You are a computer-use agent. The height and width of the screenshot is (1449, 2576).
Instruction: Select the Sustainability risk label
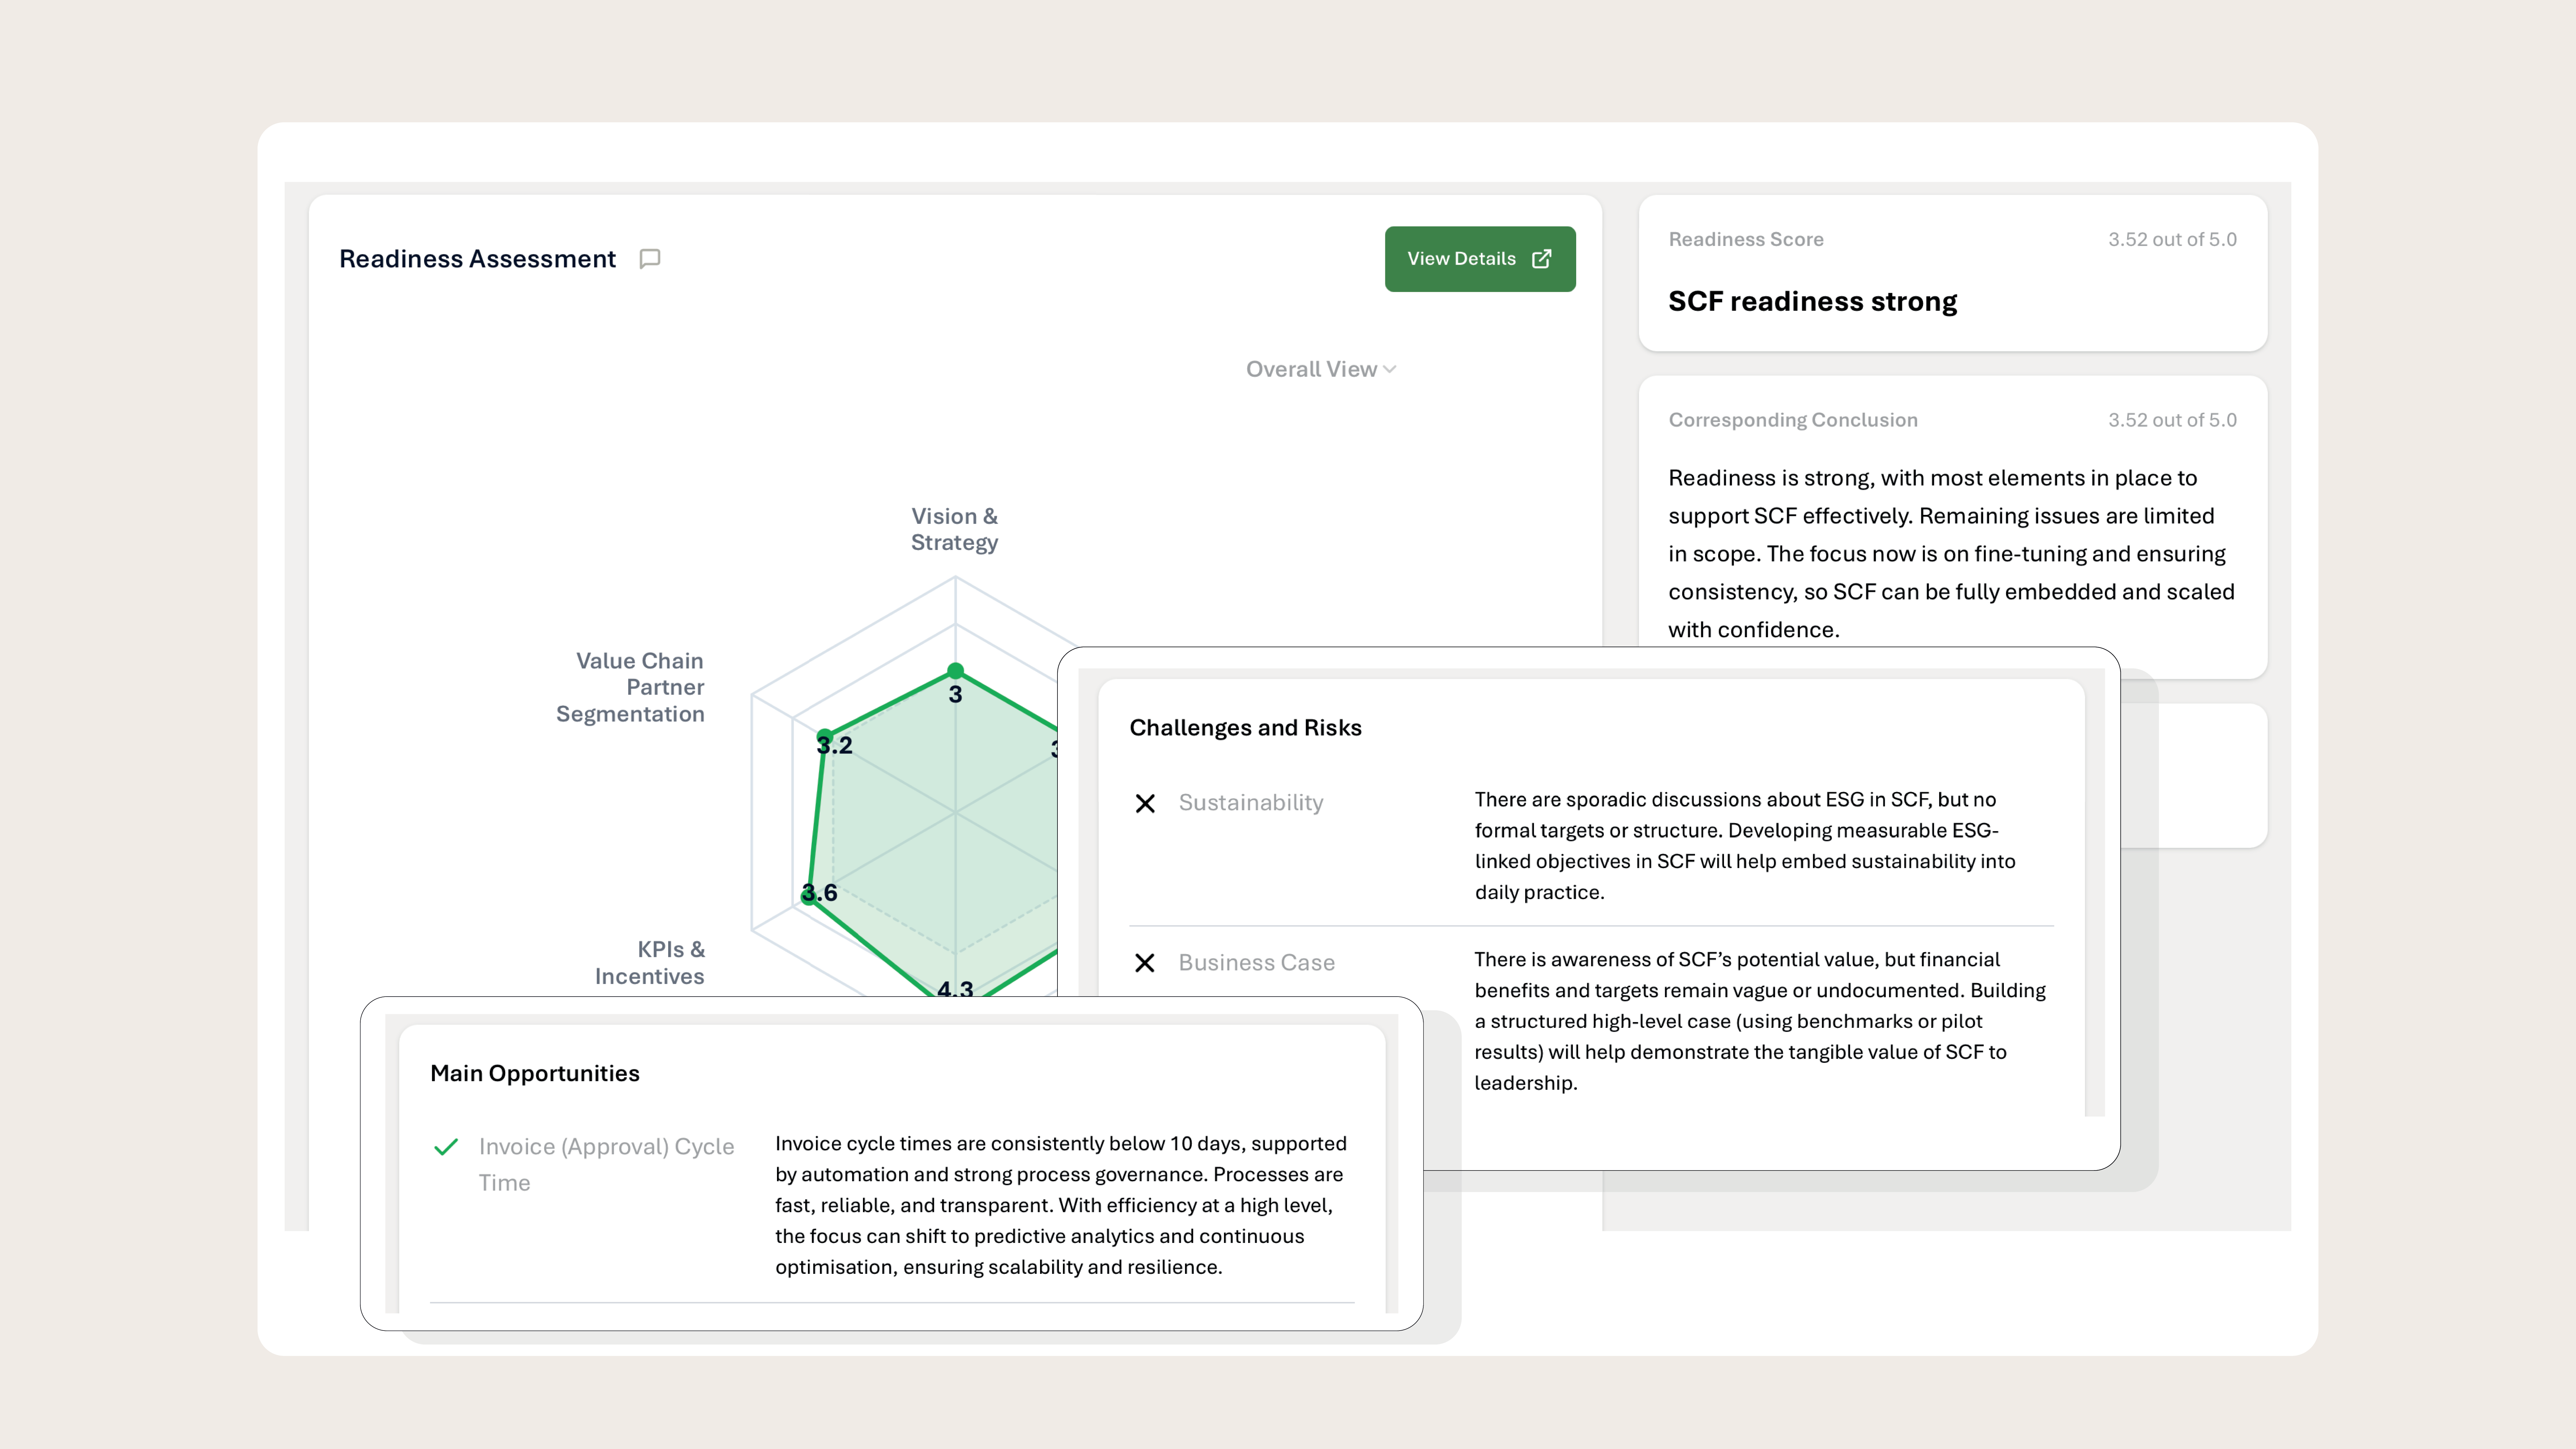tap(1250, 802)
